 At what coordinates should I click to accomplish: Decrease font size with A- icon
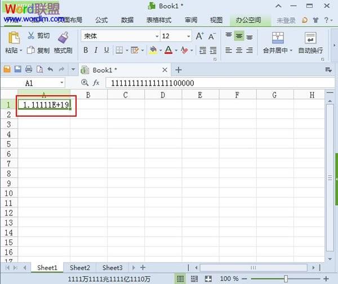[212, 36]
